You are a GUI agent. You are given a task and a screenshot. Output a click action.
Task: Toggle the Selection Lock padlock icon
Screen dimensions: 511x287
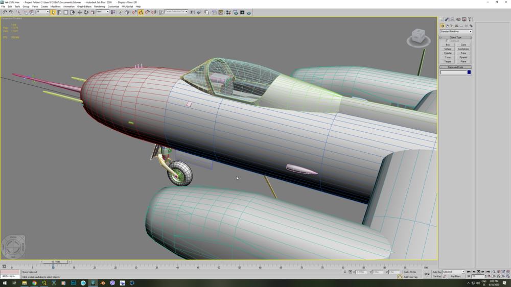pos(345,272)
